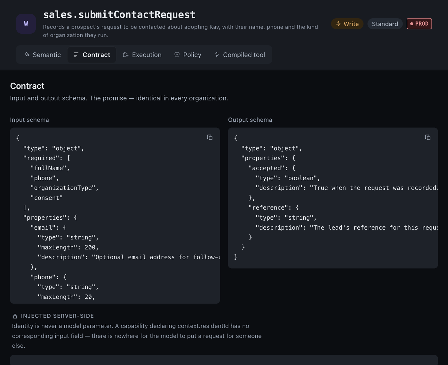Click the sparkle icon on Semantic tab
The image size is (448, 365).
coord(27,54)
